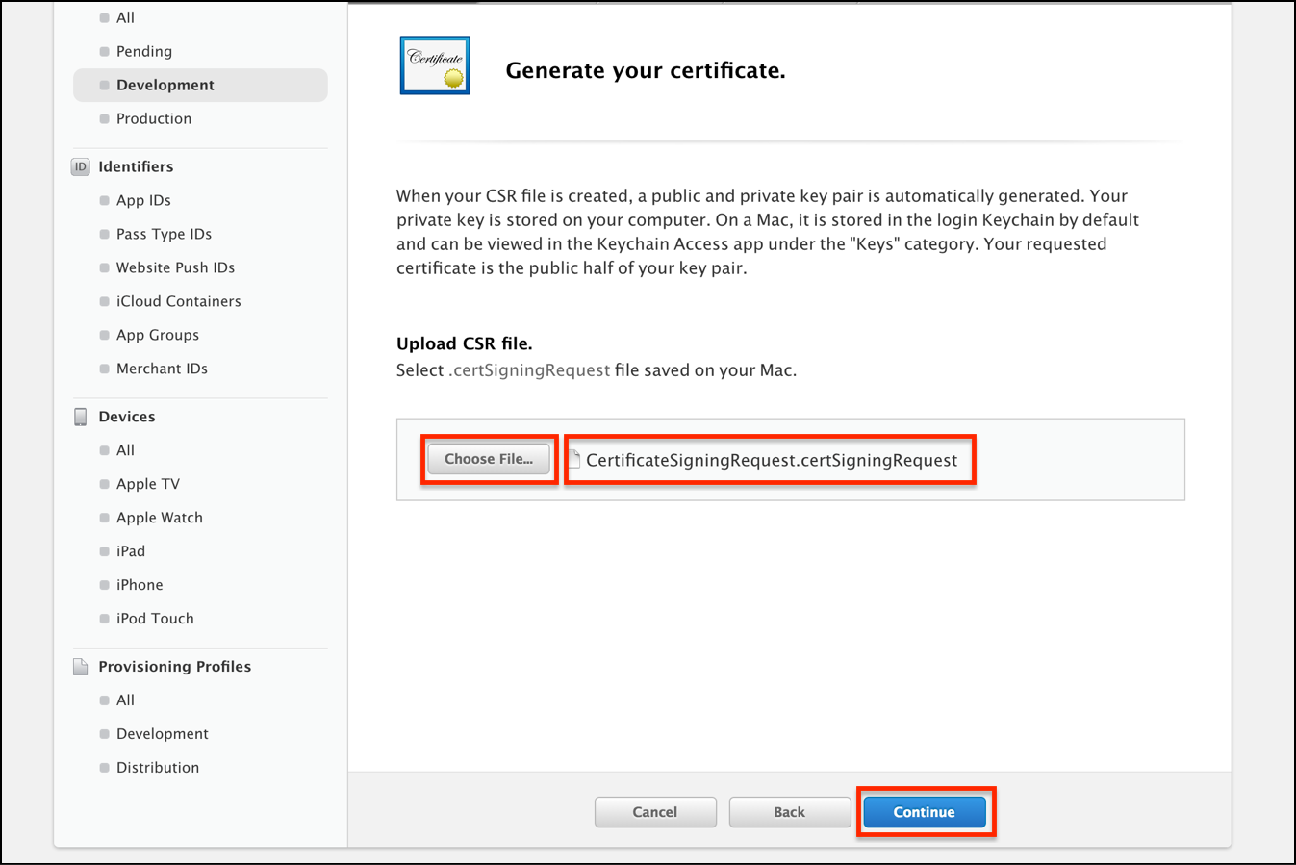Viewport: 1296px width, 865px height.
Task: Click the ID badge icon beside Identifiers
Action: coord(80,165)
